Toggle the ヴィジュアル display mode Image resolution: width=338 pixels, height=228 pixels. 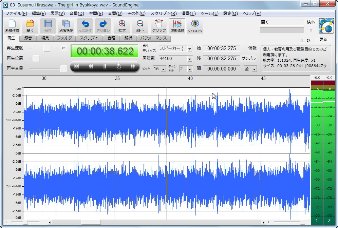[194, 25]
